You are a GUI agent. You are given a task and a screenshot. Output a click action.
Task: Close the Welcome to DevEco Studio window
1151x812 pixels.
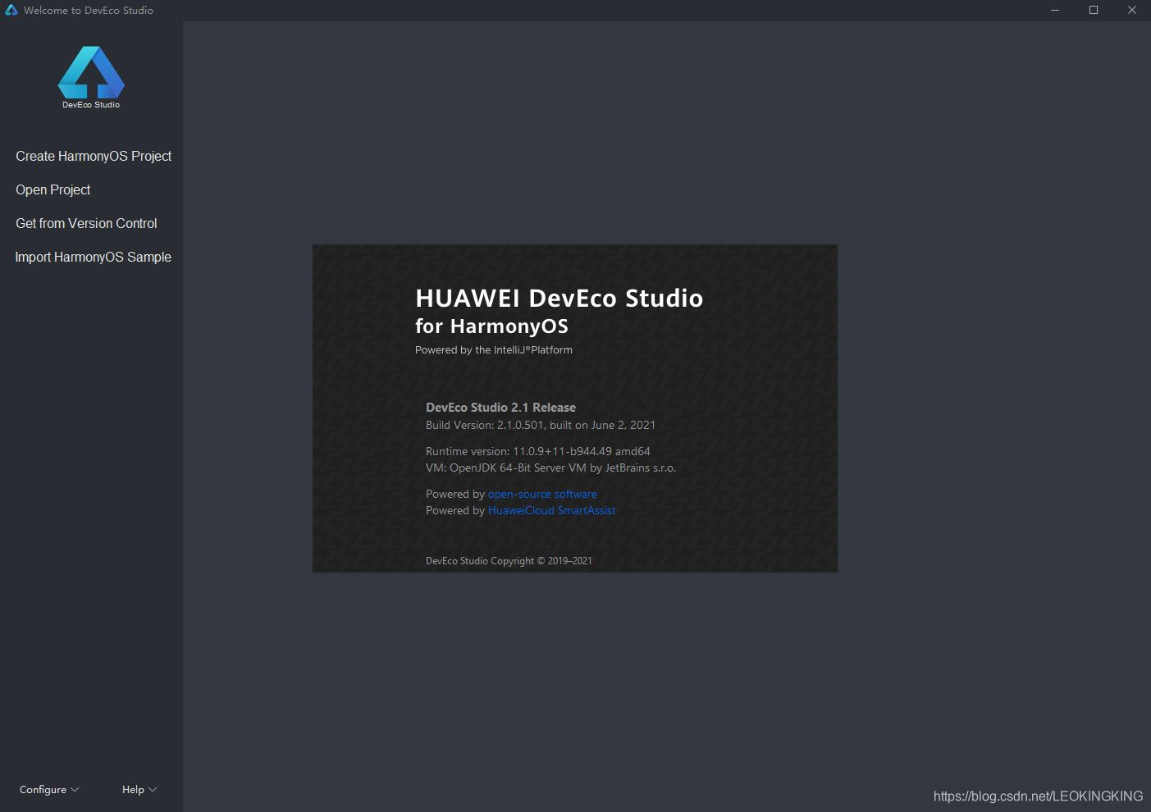[x=1132, y=10]
